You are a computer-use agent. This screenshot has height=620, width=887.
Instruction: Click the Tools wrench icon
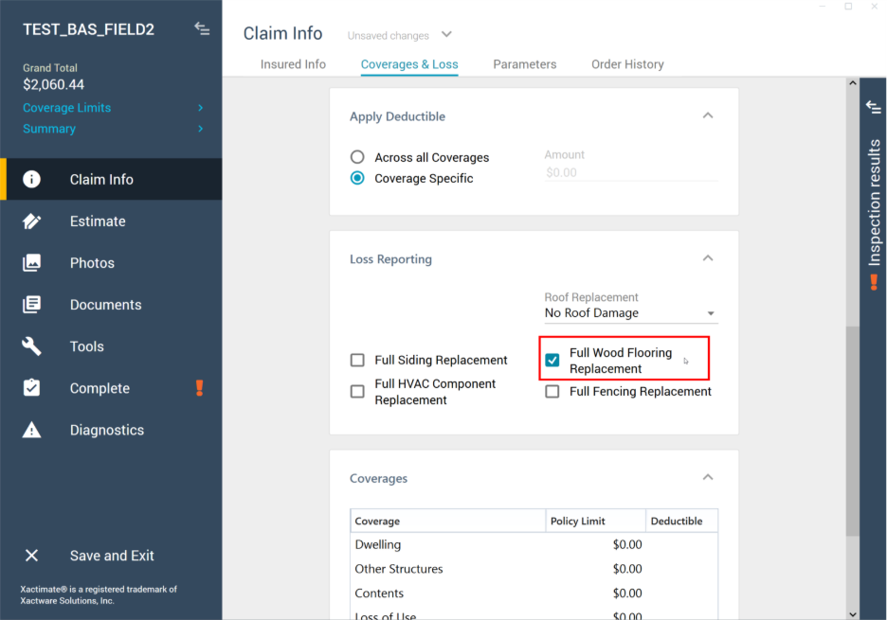[x=32, y=346]
